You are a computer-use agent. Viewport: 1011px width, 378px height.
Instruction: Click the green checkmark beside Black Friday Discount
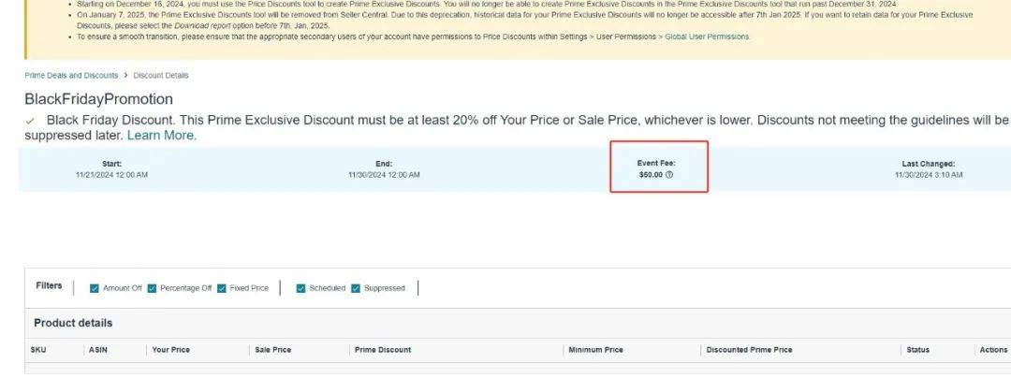tap(30, 121)
